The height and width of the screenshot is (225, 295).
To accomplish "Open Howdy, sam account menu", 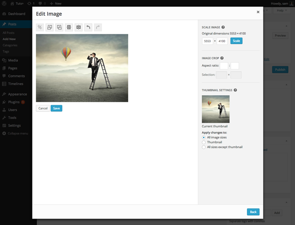I will [282, 3].
